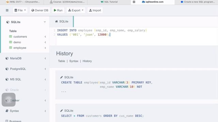Click the Import button
The width and height of the screenshot is (218, 122).
coord(95,11)
